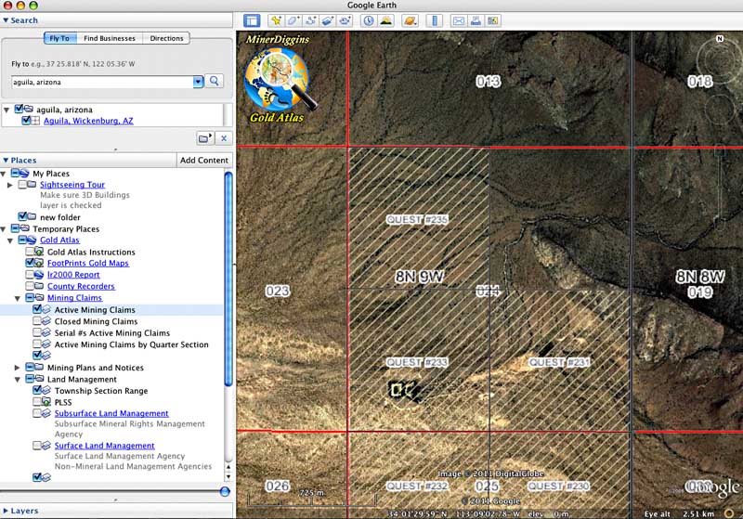The image size is (743, 519).
Task: Check the PLSS layer checkbox
Action: (x=37, y=402)
